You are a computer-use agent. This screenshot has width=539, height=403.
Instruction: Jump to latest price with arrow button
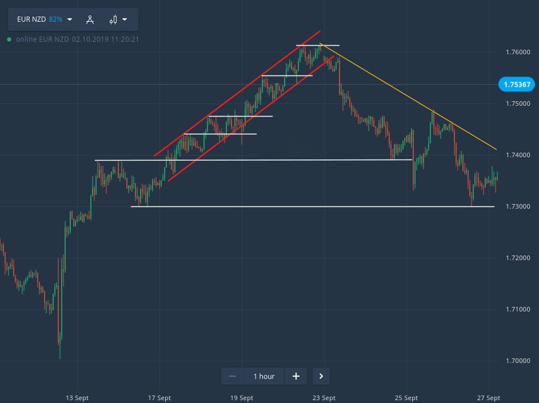321,376
